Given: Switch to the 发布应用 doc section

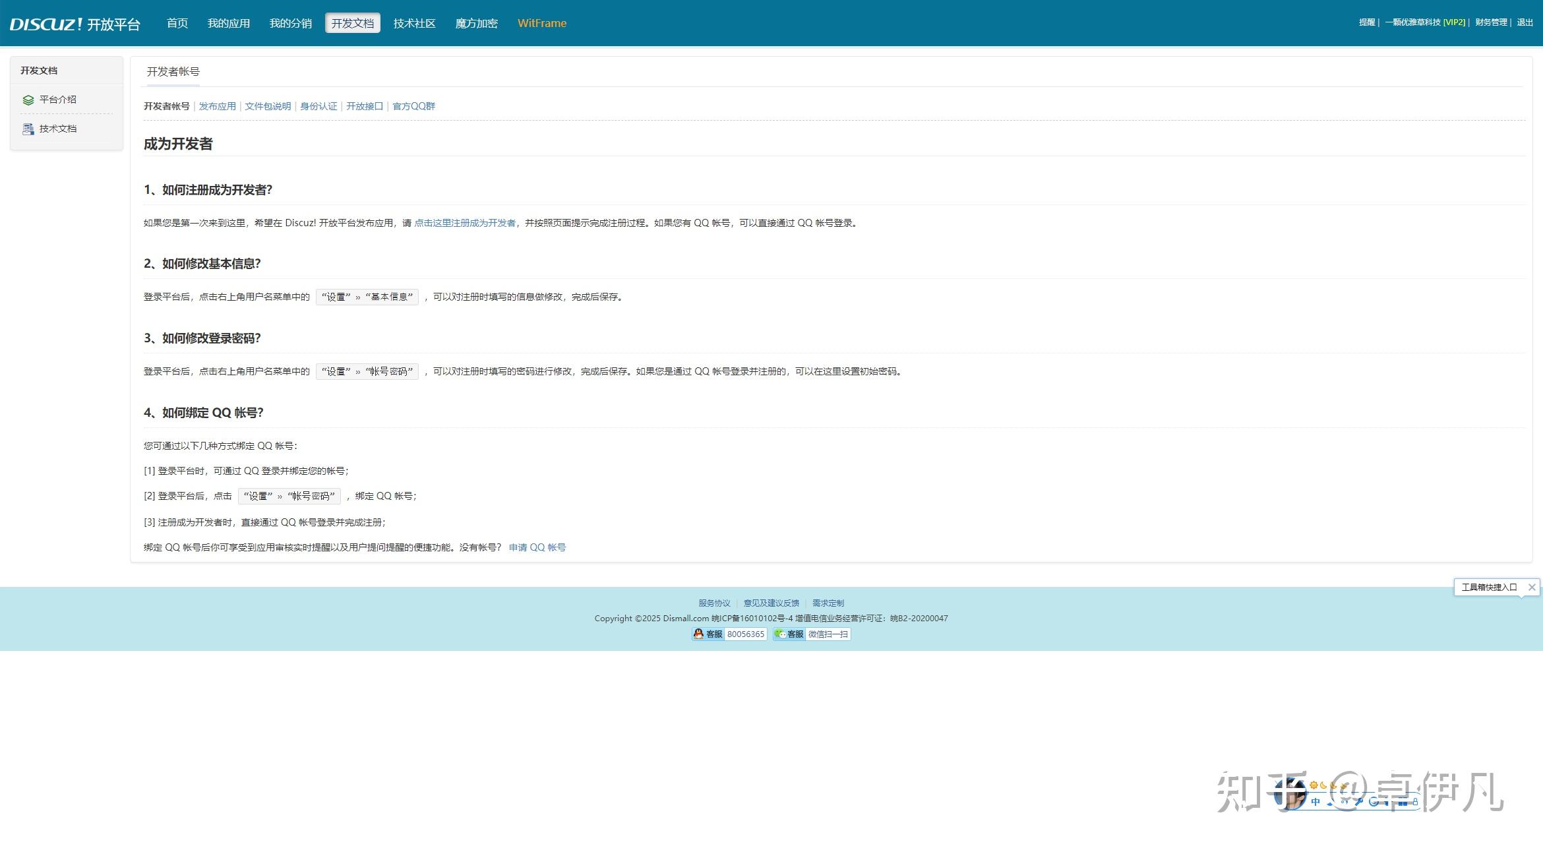Looking at the screenshot, I should pyautogui.click(x=217, y=106).
